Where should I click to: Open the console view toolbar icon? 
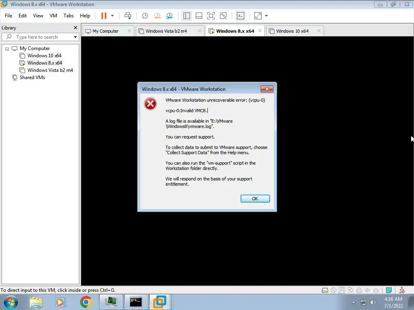click(x=240, y=16)
